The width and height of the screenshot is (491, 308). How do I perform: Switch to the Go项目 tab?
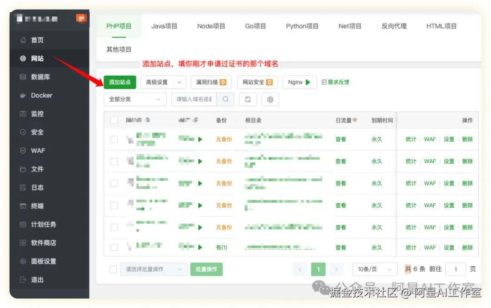pos(256,26)
